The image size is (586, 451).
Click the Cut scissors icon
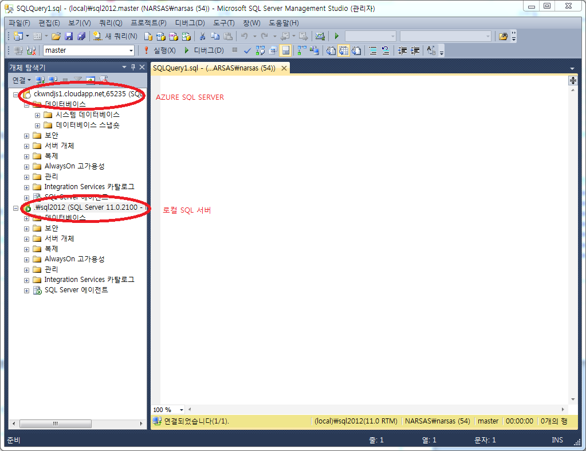coord(203,36)
